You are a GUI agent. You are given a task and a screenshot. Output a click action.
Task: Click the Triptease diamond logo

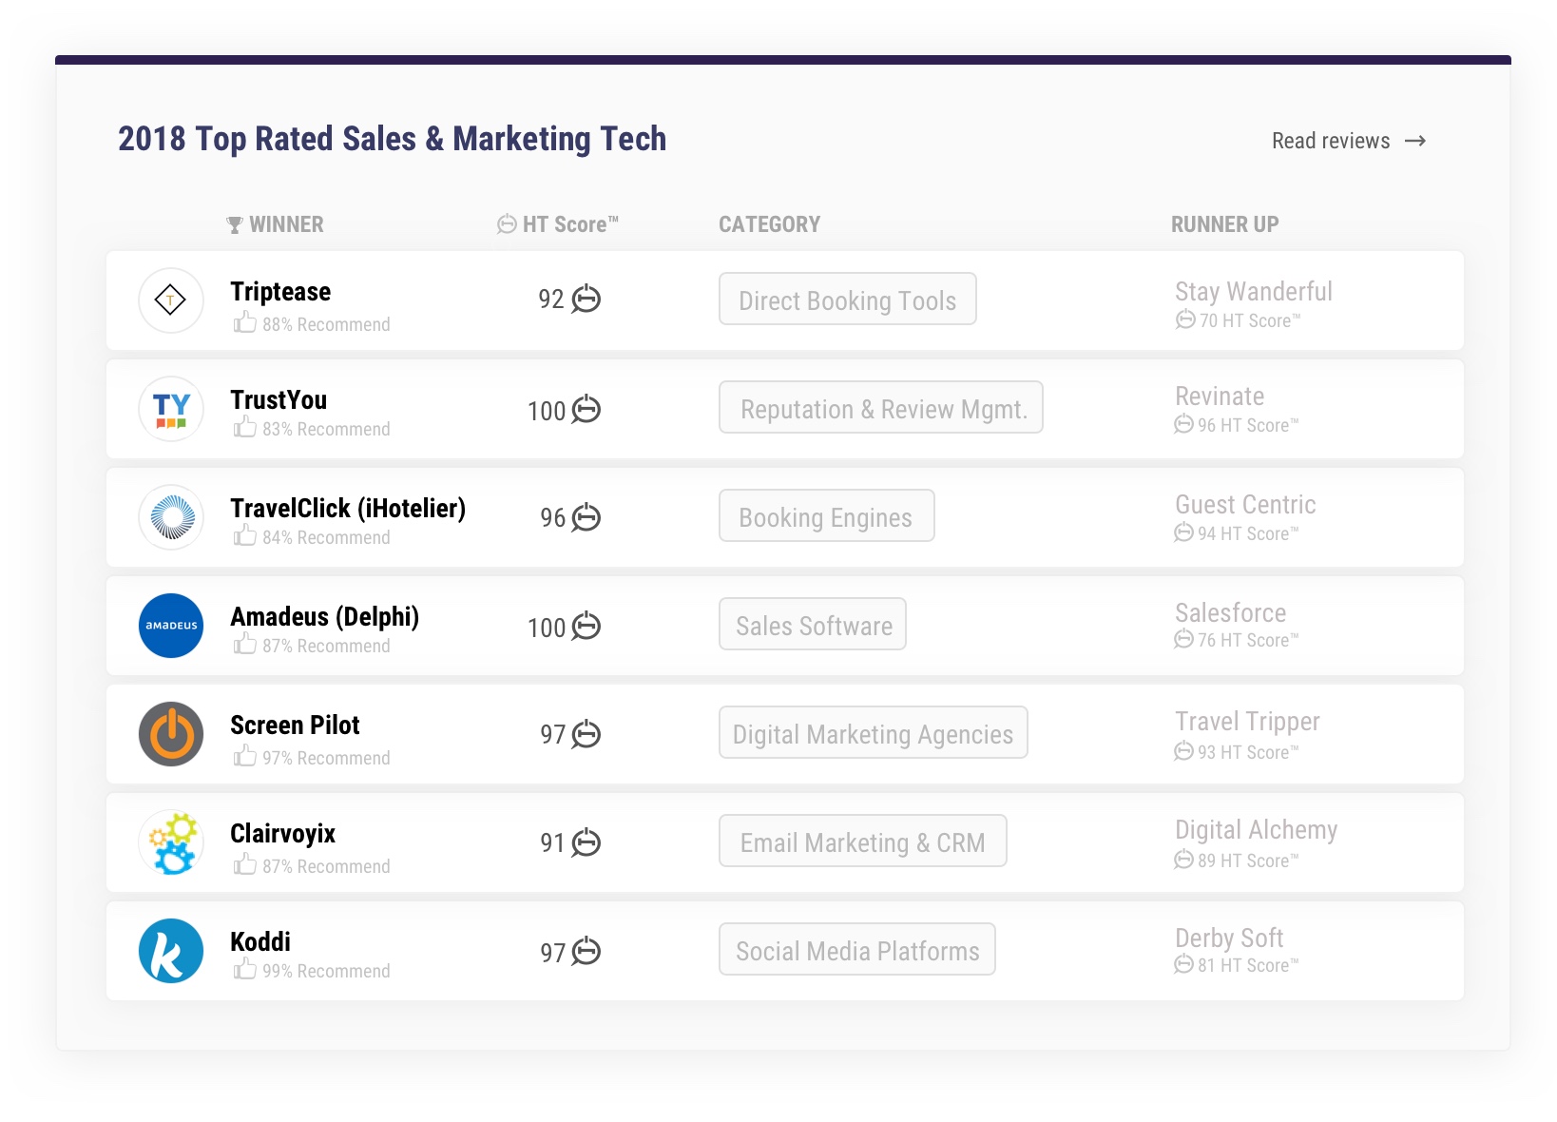[171, 300]
